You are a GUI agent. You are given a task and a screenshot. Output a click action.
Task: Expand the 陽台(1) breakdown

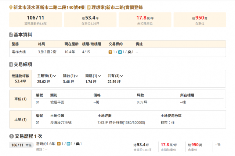tap(70, 76)
